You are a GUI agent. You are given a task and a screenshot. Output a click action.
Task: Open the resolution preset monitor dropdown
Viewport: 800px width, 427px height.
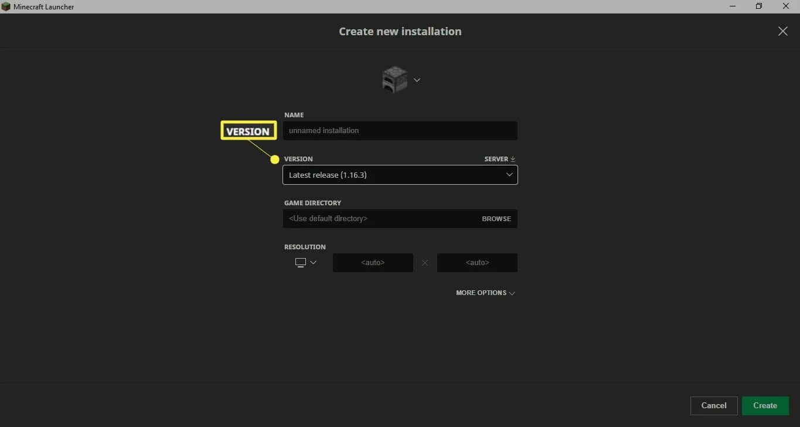pyautogui.click(x=306, y=263)
